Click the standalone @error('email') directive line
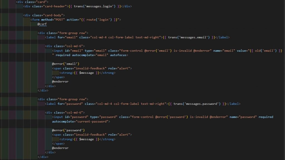Viewport: 285px width, 160px height. 66,64
